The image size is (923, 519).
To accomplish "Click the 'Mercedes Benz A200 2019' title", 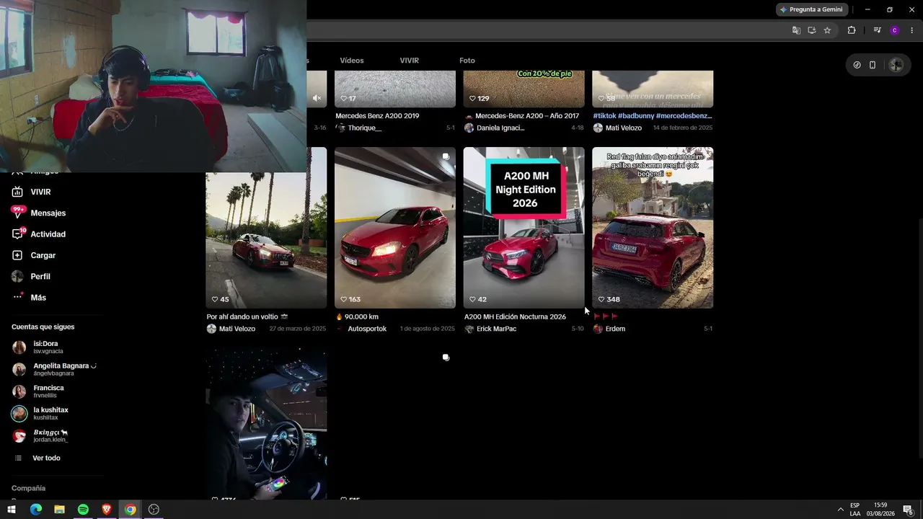I will [x=377, y=115].
